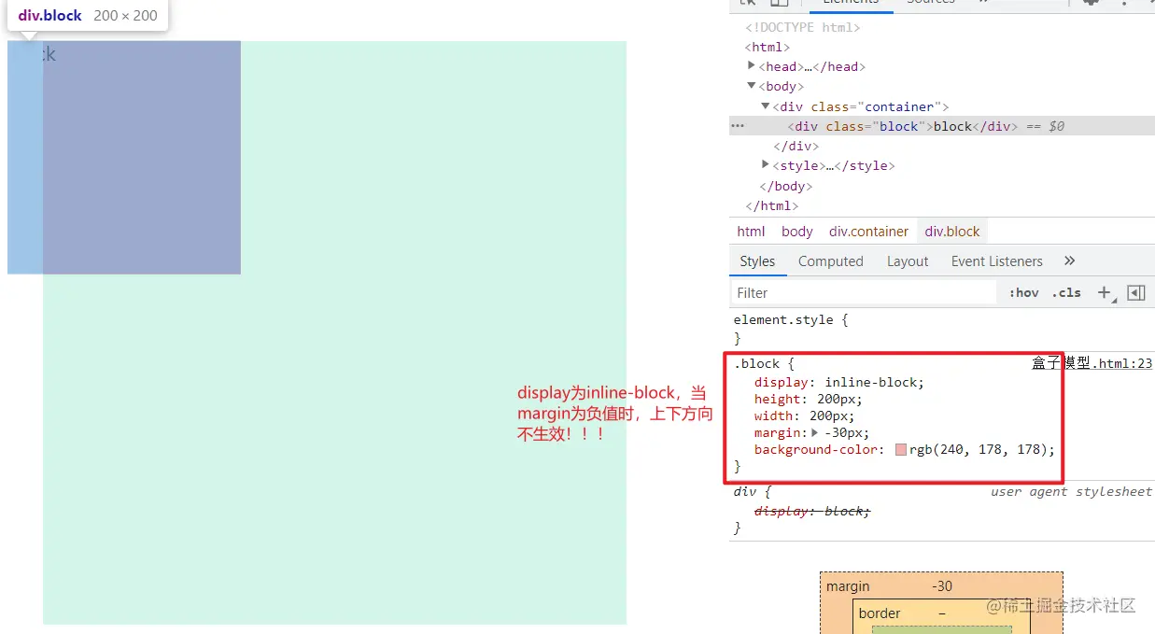Expand the margin shorthand triangle
1155x634 pixels.
[x=814, y=432]
